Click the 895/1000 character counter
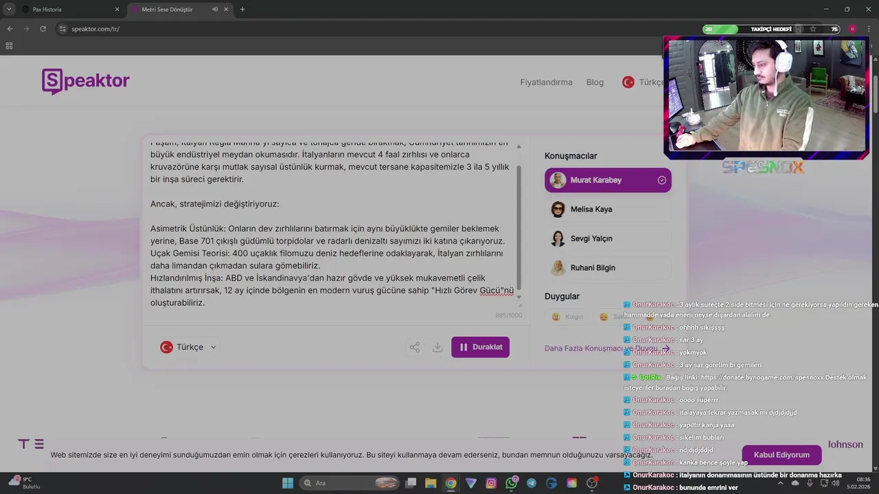Viewport: 879px width, 494px height. coord(508,316)
